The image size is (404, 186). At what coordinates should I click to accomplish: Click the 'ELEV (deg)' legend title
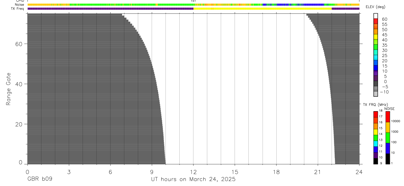(375, 7)
